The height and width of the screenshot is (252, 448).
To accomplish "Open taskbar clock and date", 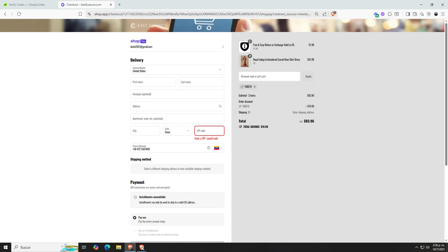I will [439, 247].
